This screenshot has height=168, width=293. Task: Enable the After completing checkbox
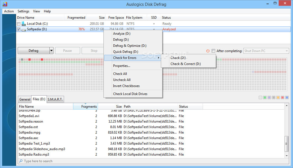[213, 51]
